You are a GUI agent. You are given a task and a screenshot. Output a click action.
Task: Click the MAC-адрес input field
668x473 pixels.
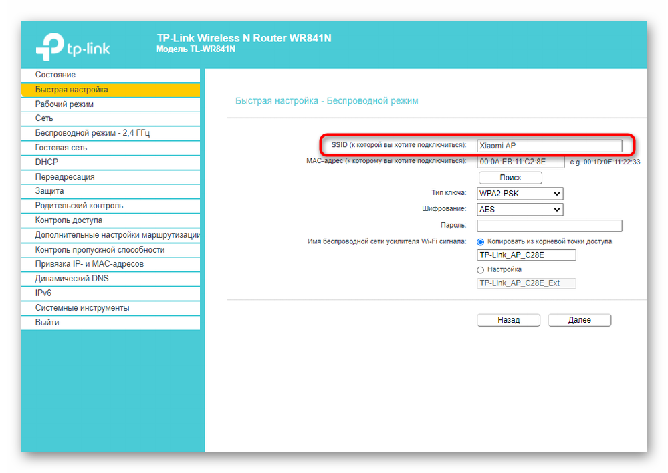click(520, 162)
